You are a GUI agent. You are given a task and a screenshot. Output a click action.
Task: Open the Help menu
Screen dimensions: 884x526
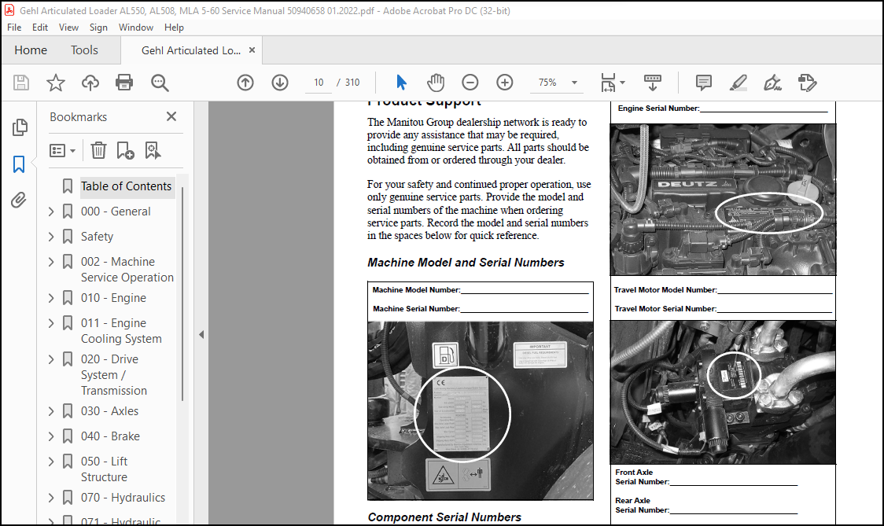pos(174,27)
